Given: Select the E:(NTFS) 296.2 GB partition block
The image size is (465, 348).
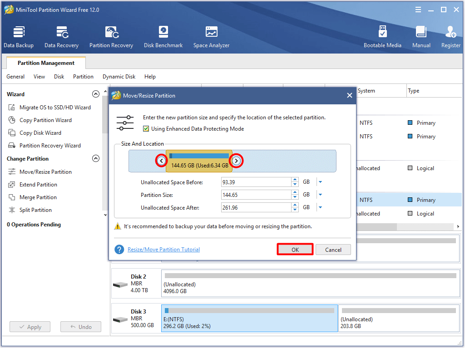Looking at the screenshot, I should [x=249, y=319].
